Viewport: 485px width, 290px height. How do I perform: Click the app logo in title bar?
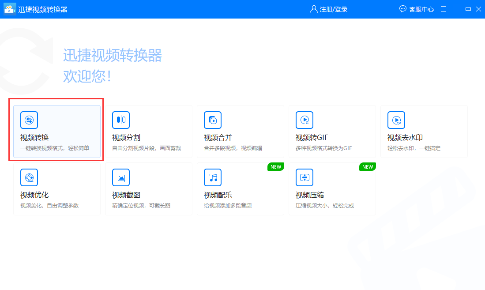[x=10, y=9]
